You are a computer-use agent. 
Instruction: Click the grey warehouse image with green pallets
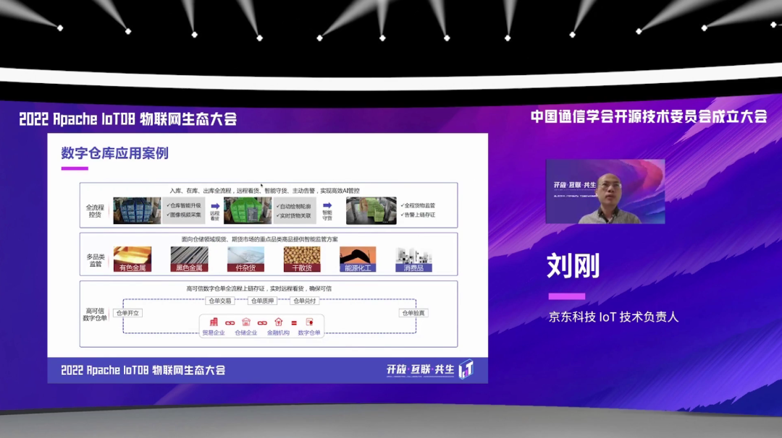click(371, 210)
